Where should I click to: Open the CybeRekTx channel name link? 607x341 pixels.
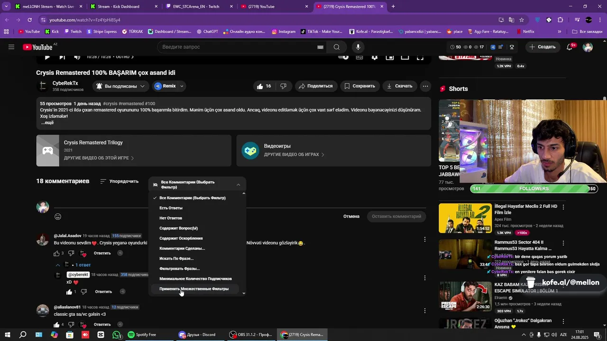[x=65, y=83]
